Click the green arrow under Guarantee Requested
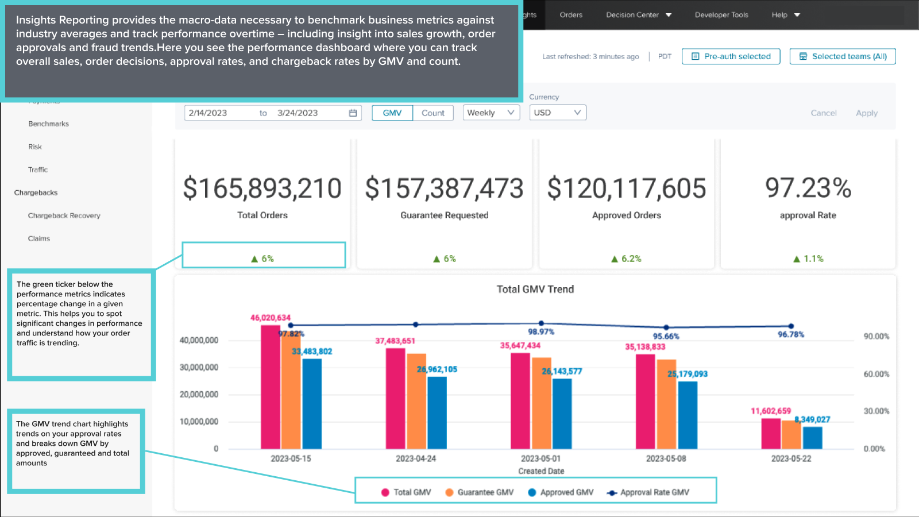This screenshot has width=919, height=517. click(x=437, y=259)
